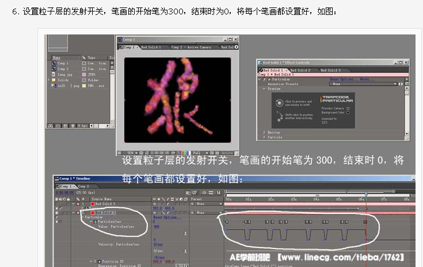Click the snapshot camera icon in the Comp window

[173, 153]
